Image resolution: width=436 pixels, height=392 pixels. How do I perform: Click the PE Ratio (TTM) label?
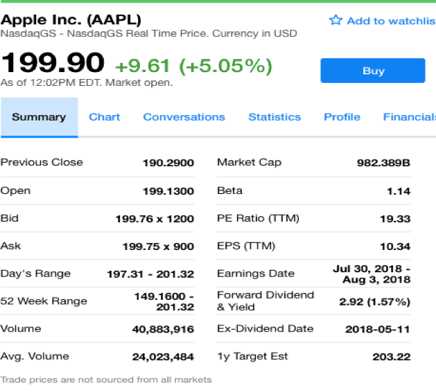[x=258, y=218]
